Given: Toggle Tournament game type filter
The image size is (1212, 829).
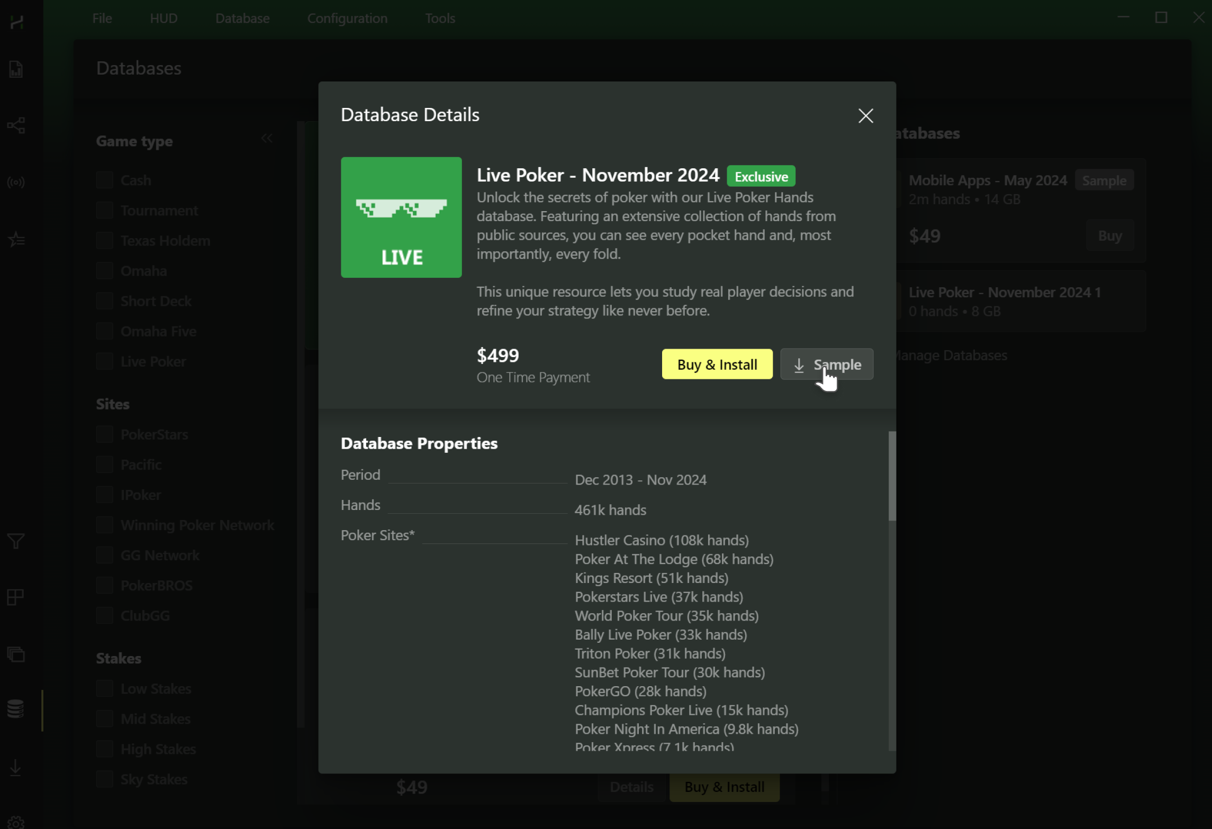Looking at the screenshot, I should [104, 210].
